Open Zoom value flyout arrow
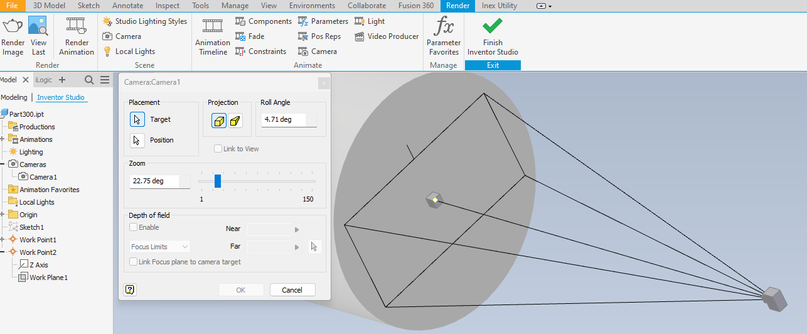The height and width of the screenshot is (334, 807). tap(185, 181)
